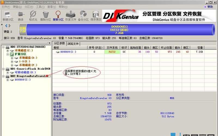Collapse the RD1 GenericFlash Disk node
The image size is (218, 136).
point(3,69)
